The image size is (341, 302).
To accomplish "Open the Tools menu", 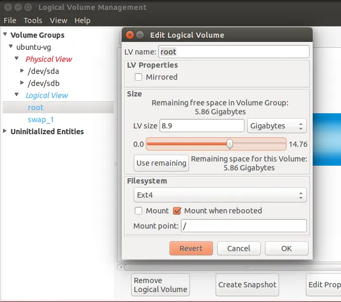I will [33, 20].
